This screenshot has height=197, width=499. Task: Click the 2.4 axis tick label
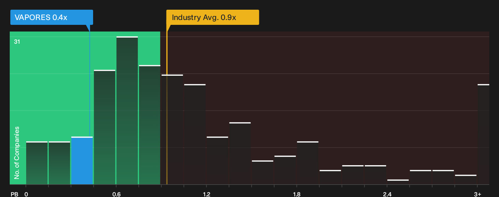387,194
